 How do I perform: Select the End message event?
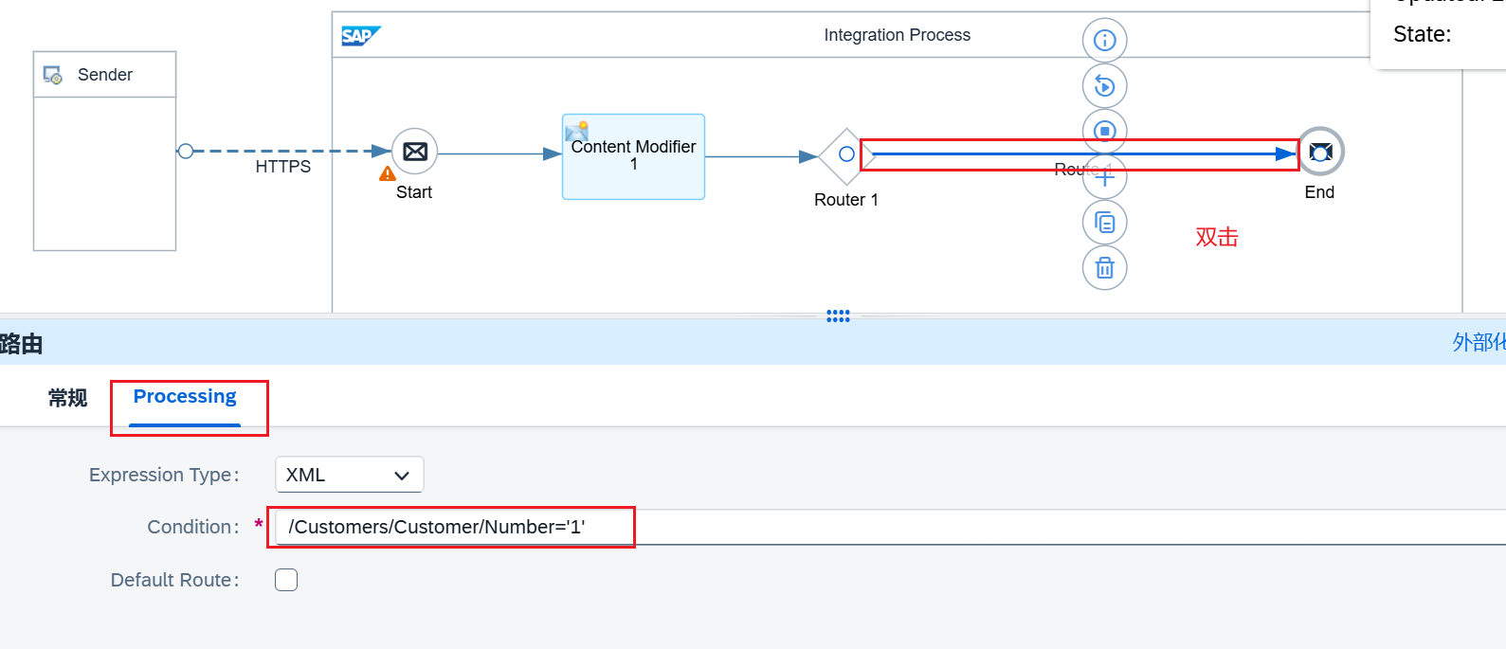(x=1320, y=152)
